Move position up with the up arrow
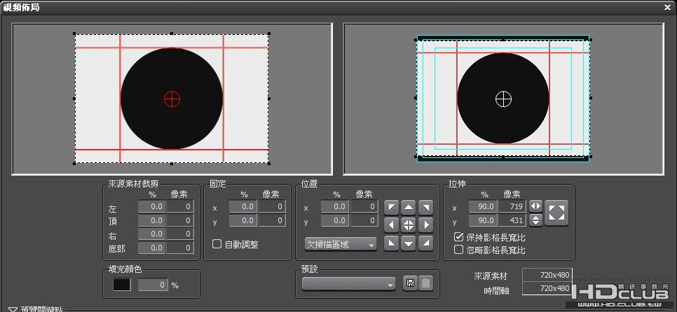This screenshot has height=312, width=677. (x=409, y=207)
